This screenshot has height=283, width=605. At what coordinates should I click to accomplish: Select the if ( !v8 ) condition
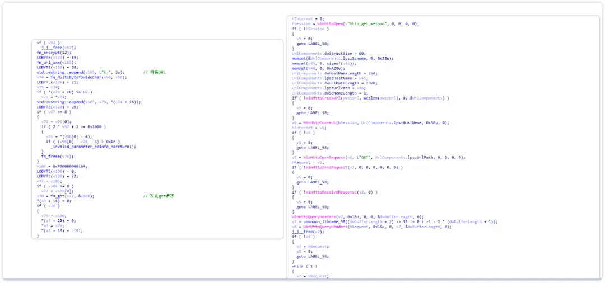point(304,237)
